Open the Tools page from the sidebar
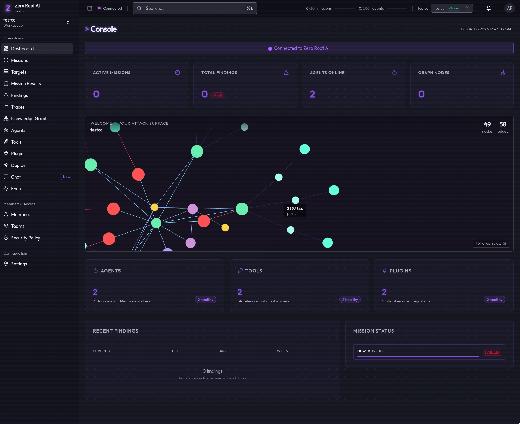 [37, 142]
